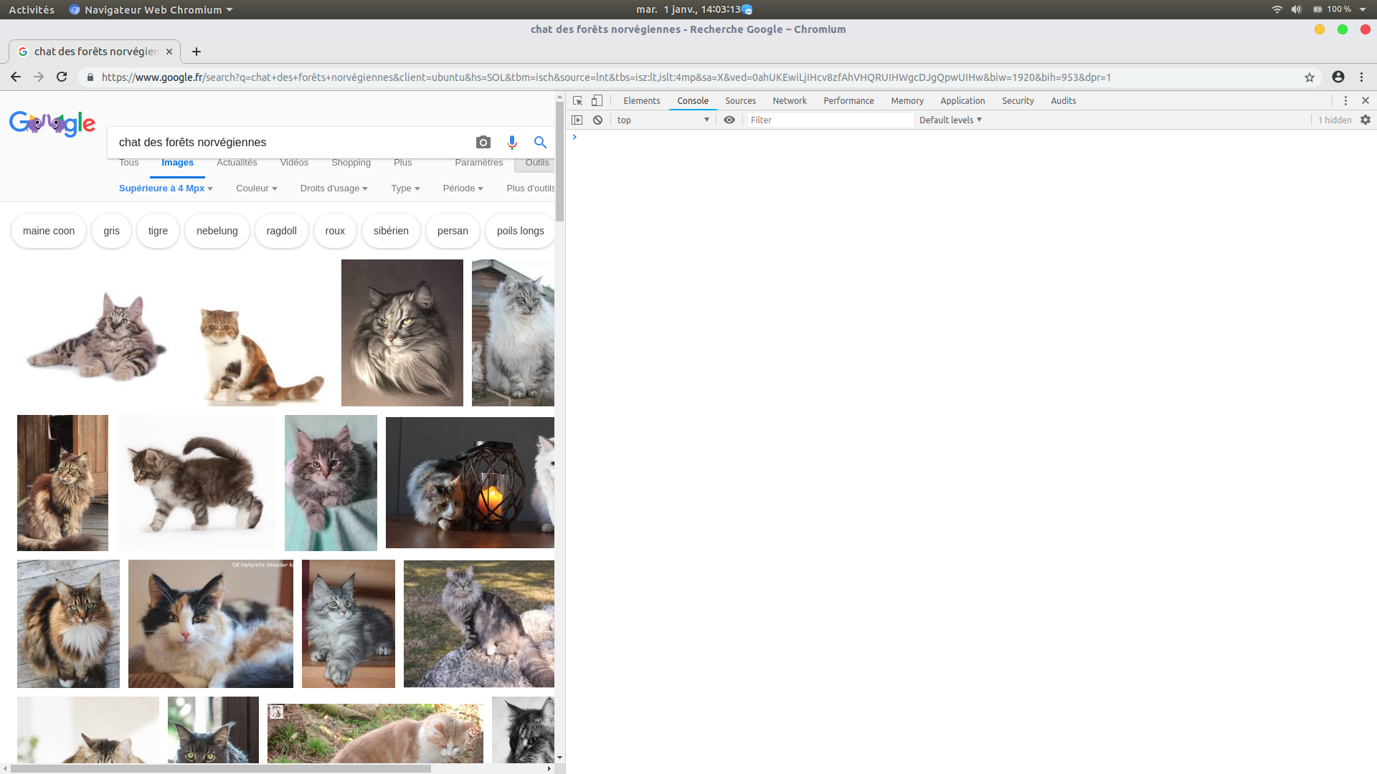Viewport: 1377px width, 774px height.
Task: Switch to the Network tab in DevTools
Action: click(x=789, y=101)
